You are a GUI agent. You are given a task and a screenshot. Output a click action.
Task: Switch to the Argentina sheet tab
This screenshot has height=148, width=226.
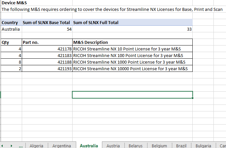pyautogui.click(x=62, y=146)
